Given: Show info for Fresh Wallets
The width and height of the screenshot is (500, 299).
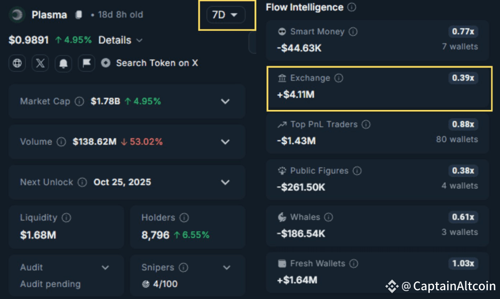Looking at the screenshot, I should tap(354, 264).
